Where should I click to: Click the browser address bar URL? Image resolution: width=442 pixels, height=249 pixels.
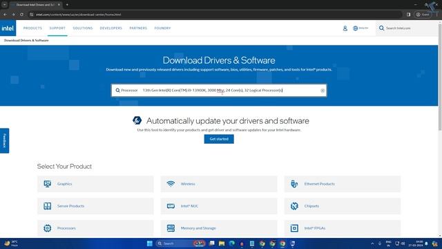[78, 15]
